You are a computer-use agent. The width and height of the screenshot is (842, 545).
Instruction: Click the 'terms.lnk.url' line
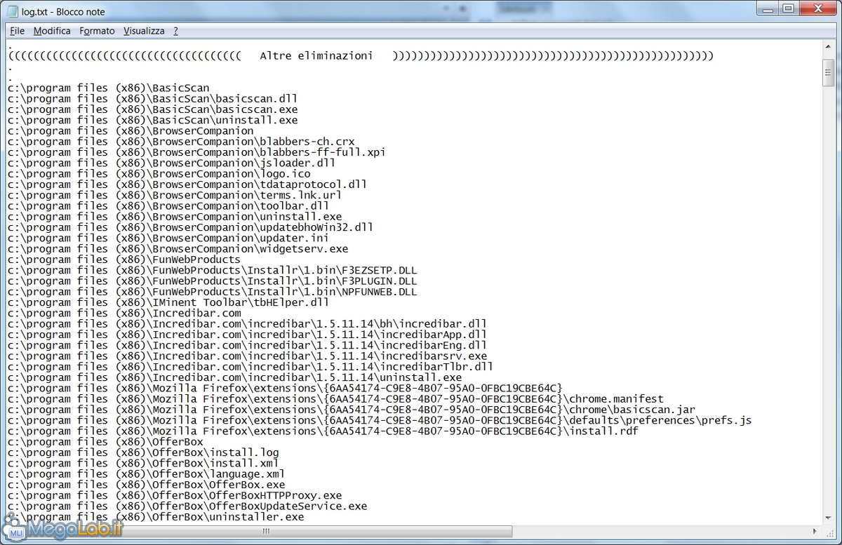(175, 195)
